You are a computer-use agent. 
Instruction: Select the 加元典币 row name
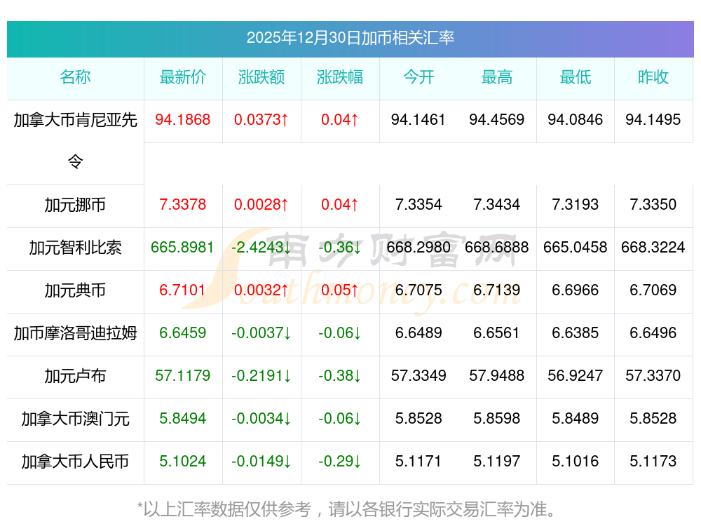point(75,290)
